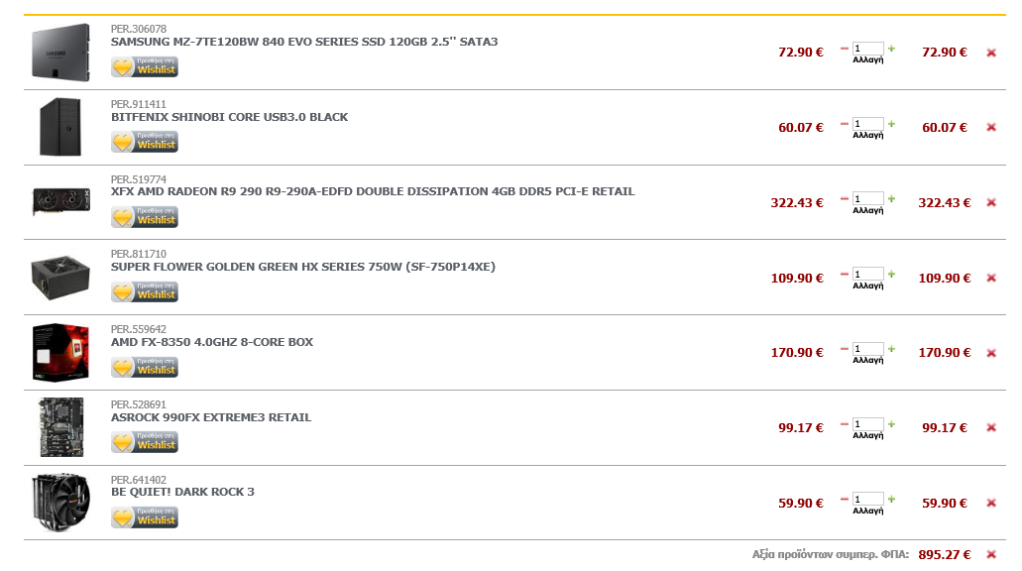Add Samsung SSD to Wishlist
This screenshot has width=1022, height=571.
(x=145, y=67)
